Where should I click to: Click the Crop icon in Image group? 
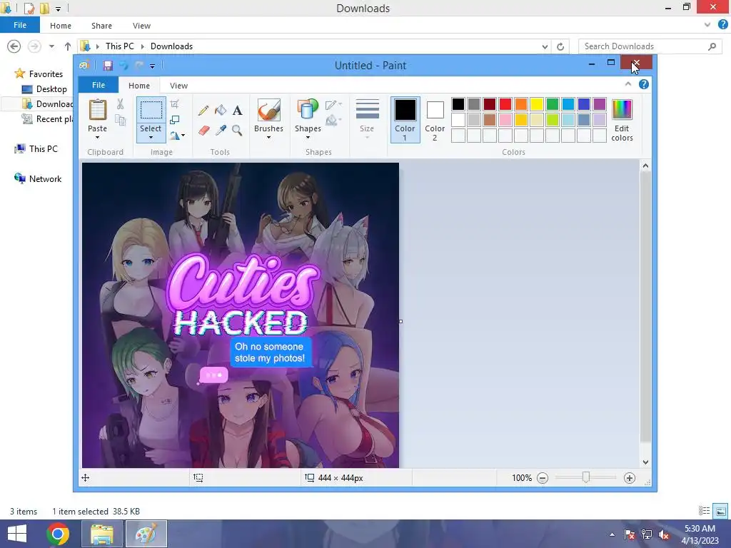tap(175, 104)
